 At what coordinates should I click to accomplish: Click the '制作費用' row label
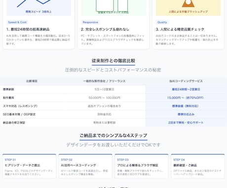pos(8,98)
